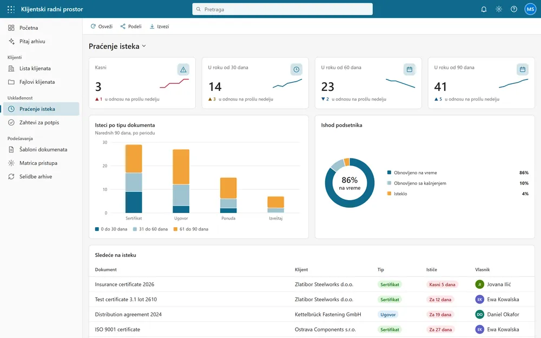Screen dimensions: 541x338
Task: Click the Osveži button label
Action: [x=105, y=26]
